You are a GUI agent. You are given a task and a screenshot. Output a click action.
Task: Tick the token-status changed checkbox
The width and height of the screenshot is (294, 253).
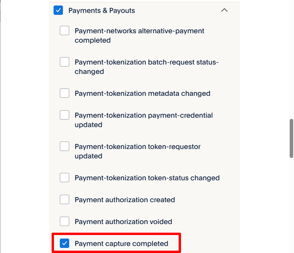[65, 178]
